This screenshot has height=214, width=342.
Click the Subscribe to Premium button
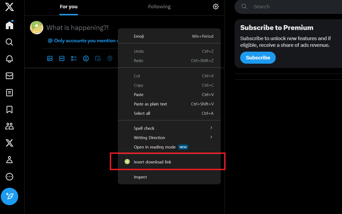tap(258, 58)
